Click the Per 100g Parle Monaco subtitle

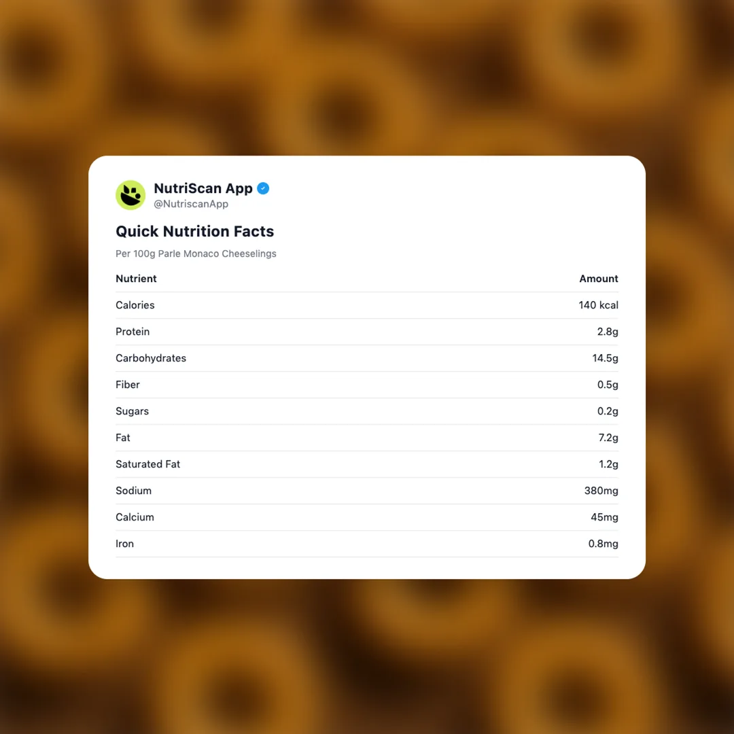coord(196,254)
